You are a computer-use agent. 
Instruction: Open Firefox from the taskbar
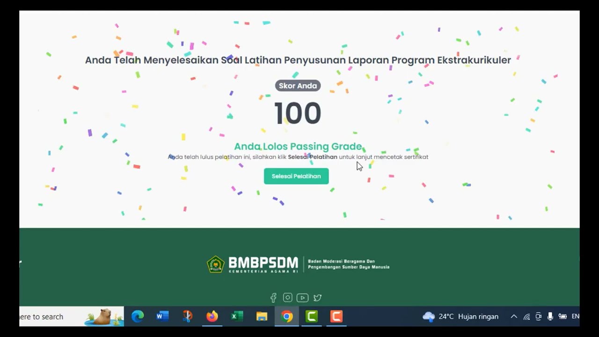tap(212, 317)
